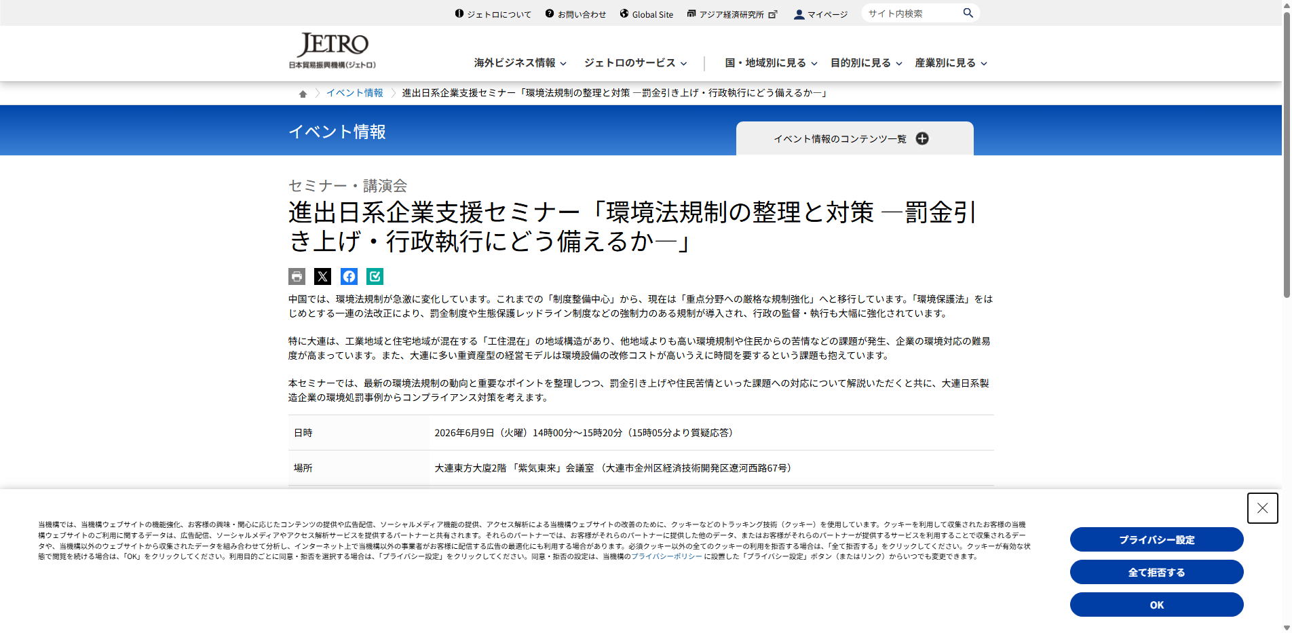Click the page vertical scrollbar
The width and height of the screenshot is (1292, 633).
[1286, 156]
